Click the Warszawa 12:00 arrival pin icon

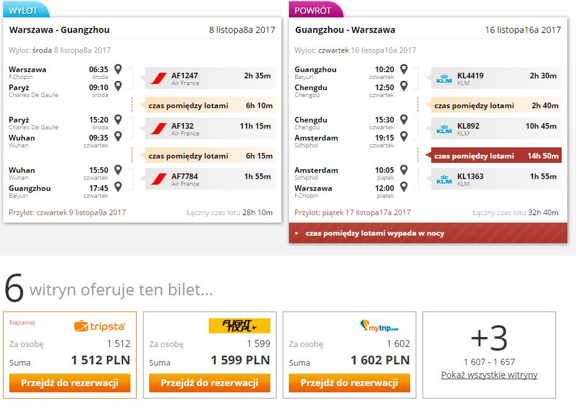404,187
